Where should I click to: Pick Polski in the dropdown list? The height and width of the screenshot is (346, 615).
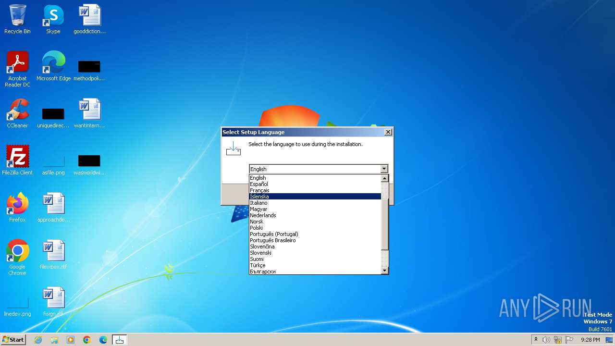(315, 228)
